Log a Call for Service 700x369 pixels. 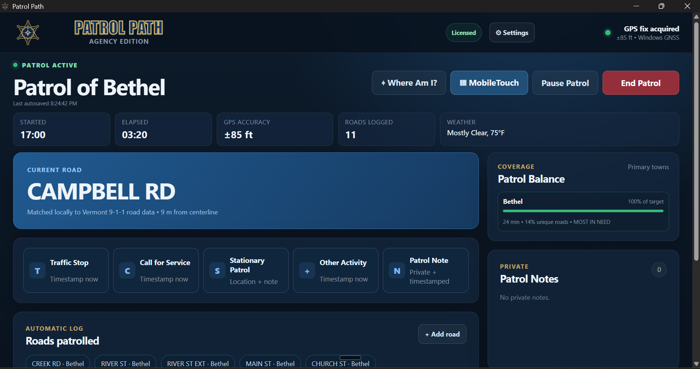pos(156,271)
